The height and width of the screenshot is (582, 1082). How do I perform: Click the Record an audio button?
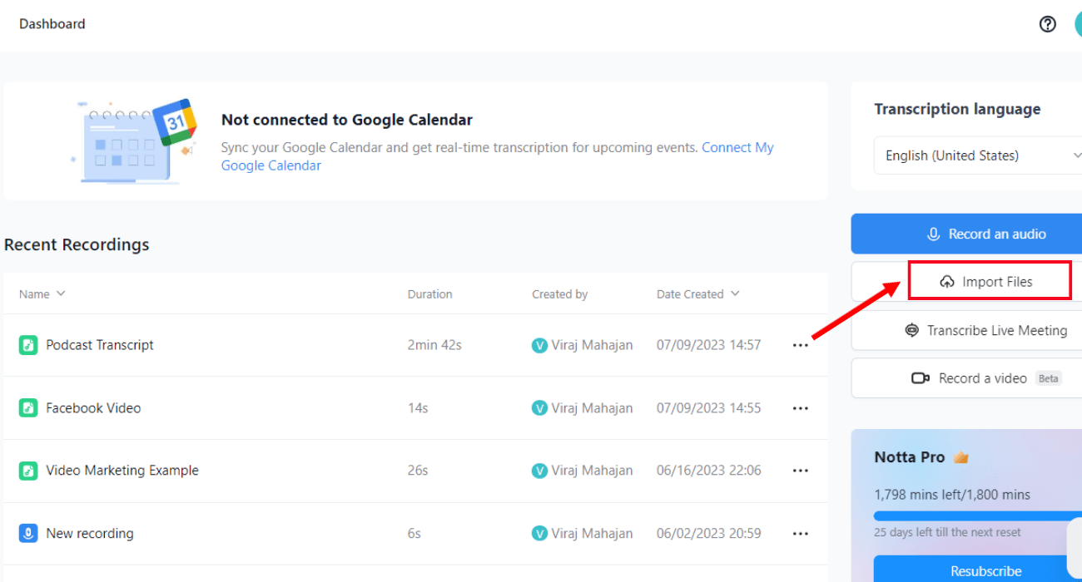coord(966,234)
